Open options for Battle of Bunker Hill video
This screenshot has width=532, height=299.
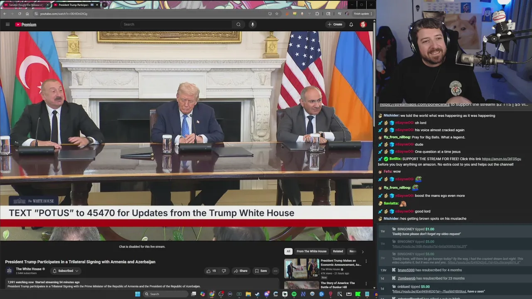[x=366, y=284]
